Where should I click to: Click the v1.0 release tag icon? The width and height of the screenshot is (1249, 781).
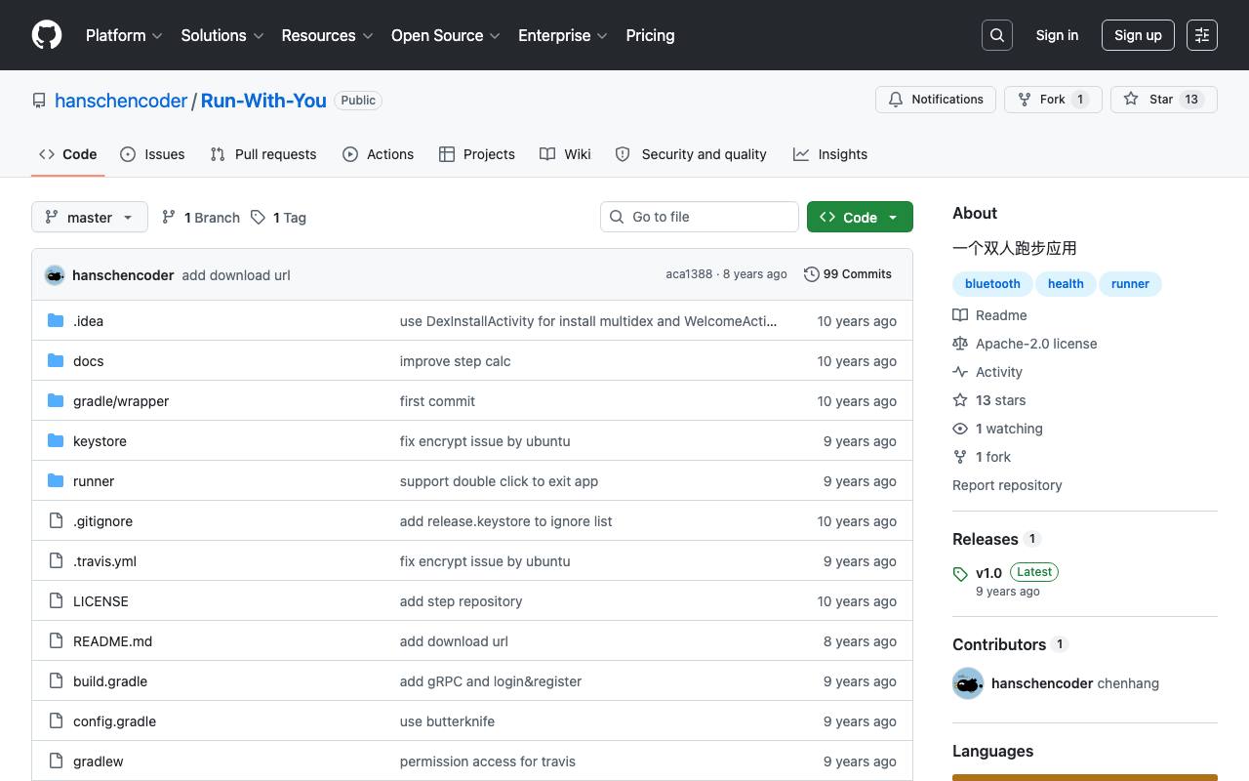(x=960, y=574)
